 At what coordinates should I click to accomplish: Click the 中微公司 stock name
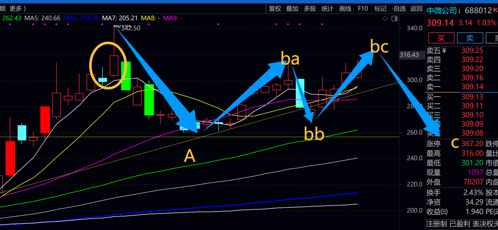(x=441, y=11)
